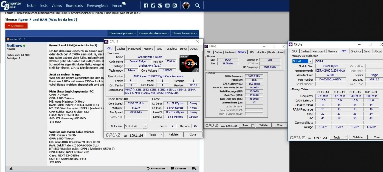Switch to Memory tab in processor CPU-Z window
Viewport: 383px width, 172px height.
click(148, 48)
